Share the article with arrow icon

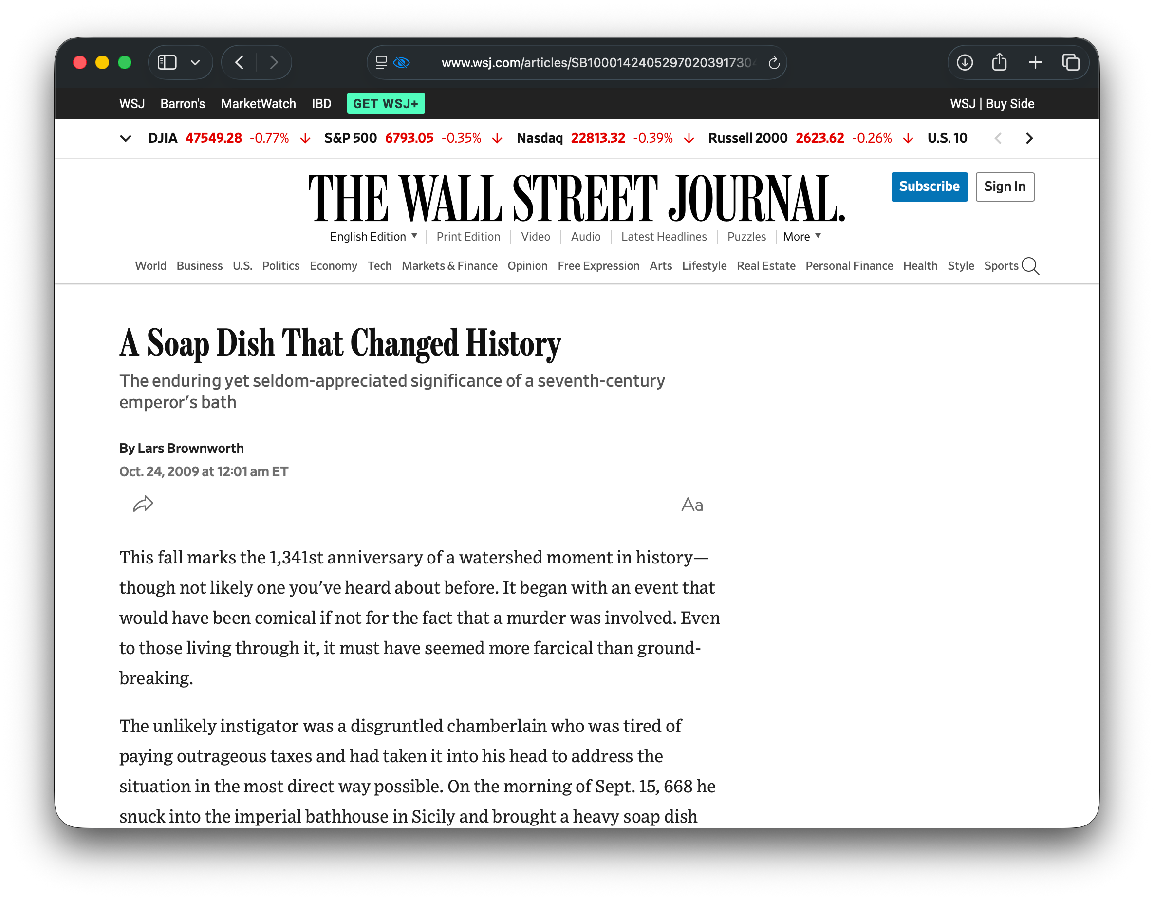pos(143,504)
